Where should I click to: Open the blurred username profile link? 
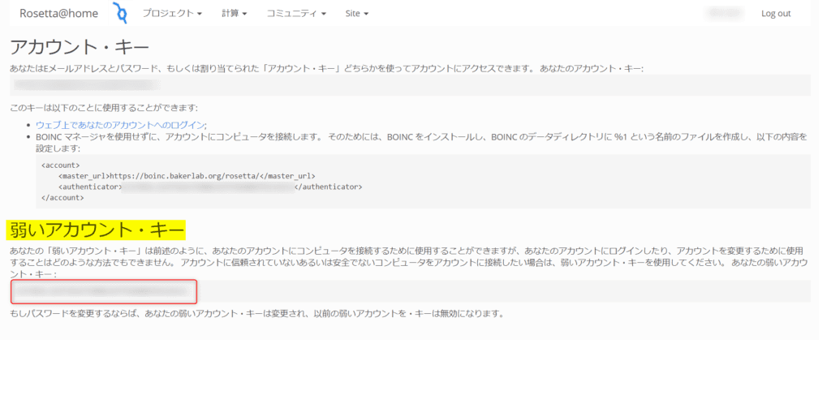click(726, 14)
